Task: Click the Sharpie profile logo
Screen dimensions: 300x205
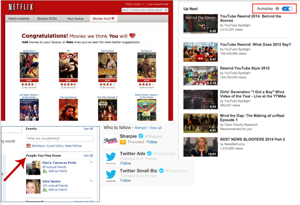Action: click(x=110, y=140)
